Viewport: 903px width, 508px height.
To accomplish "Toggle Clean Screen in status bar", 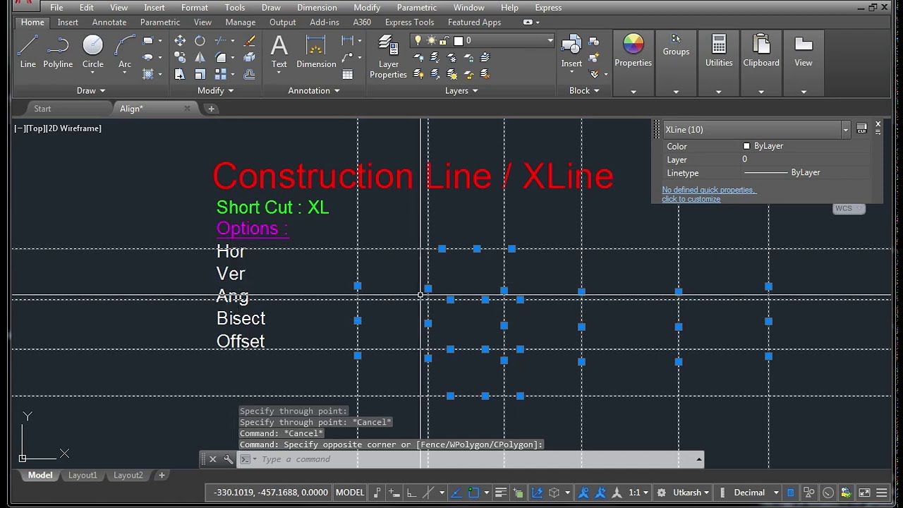I will click(x=863, y=492).
